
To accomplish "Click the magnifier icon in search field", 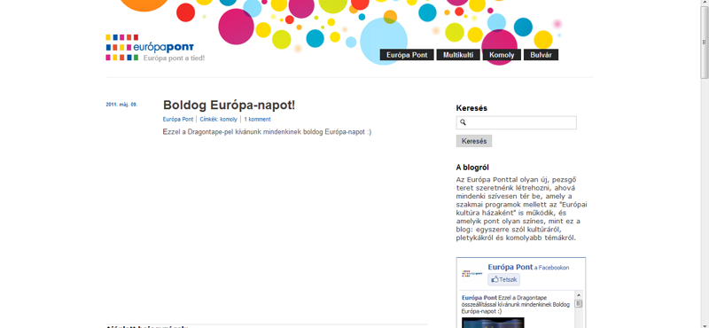I will tap(463, 122).
